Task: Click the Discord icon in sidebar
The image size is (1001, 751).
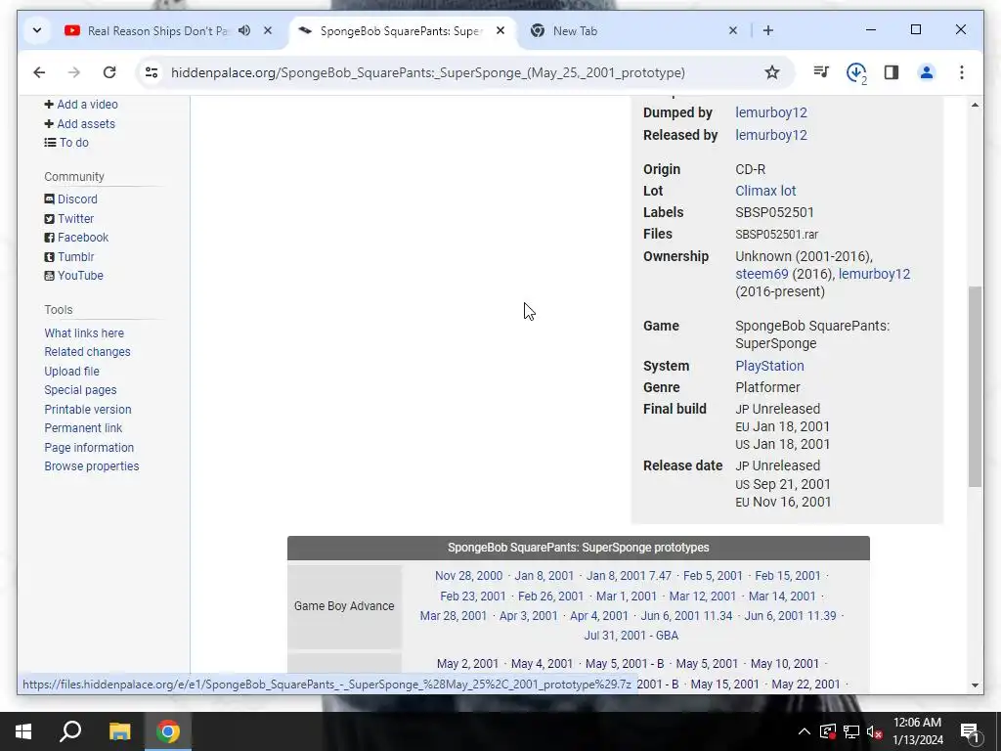Action: [x=49, y=199]
